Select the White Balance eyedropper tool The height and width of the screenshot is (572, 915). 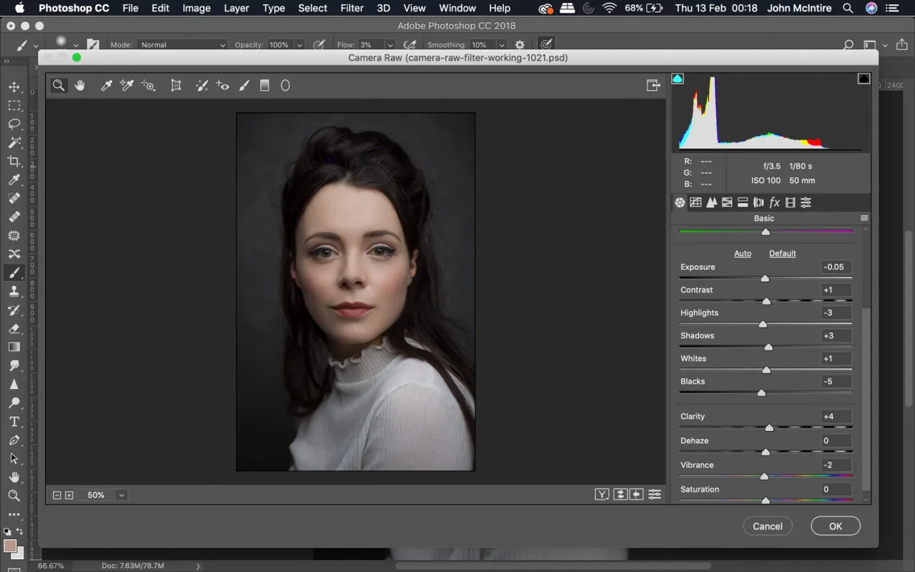pos(105,85)
